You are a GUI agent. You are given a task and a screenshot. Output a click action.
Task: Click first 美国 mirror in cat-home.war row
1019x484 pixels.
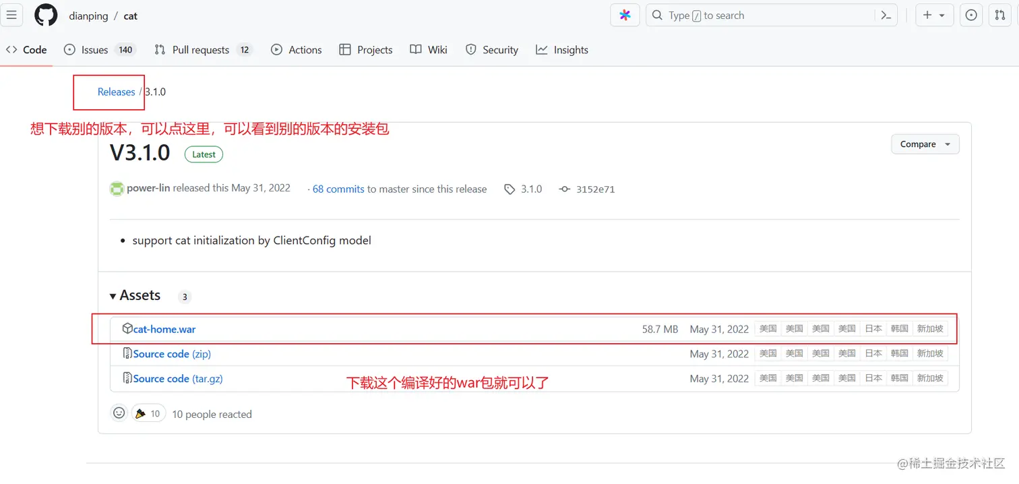coord(768,329)
